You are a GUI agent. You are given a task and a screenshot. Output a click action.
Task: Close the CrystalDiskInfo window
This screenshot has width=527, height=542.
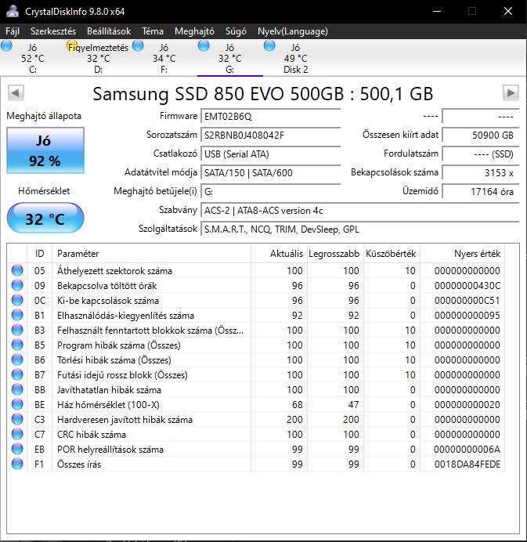(508, 11)
